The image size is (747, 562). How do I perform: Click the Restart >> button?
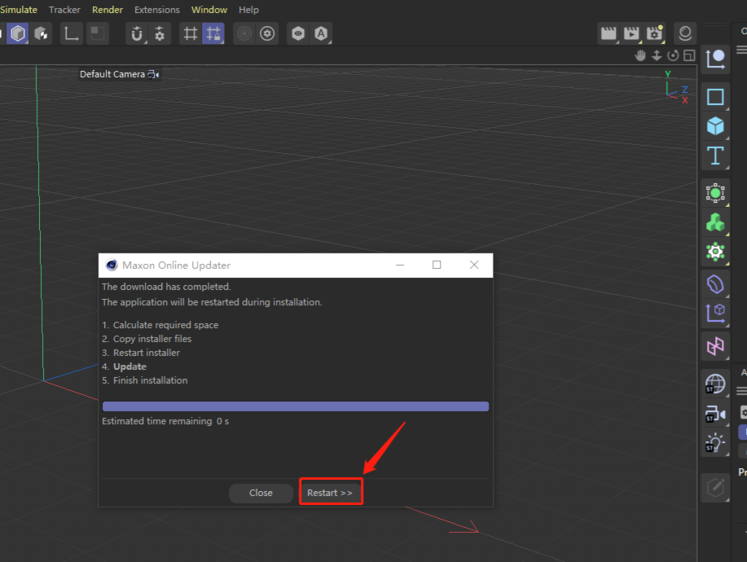(x=330, y=493)
